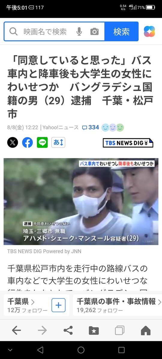Open the news video thumbnail image
The width and height of the screenshot is (162, 359).
[x=81, y=202]
